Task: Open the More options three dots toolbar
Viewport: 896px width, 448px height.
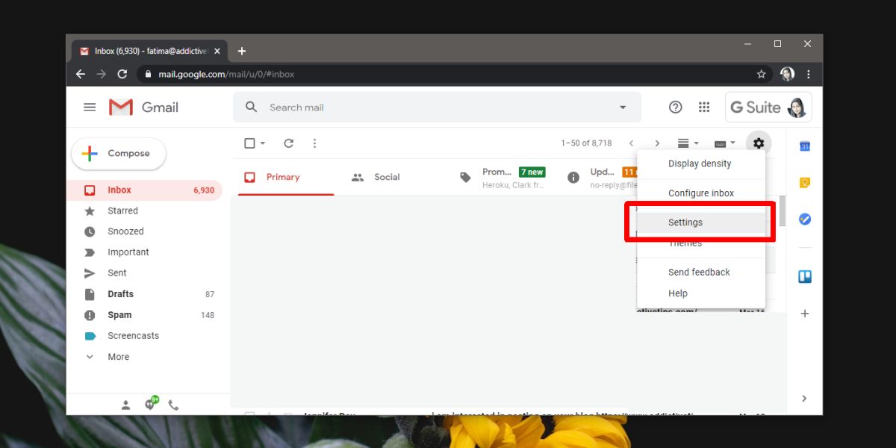Action: pyautogui.click(x=314, y=143)
